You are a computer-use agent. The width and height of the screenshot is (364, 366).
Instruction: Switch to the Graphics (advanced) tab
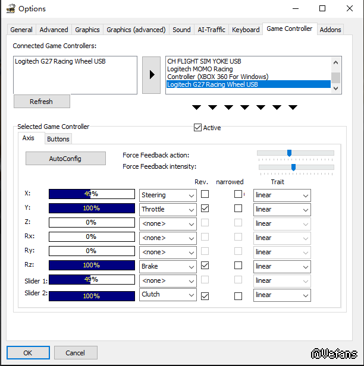pos(136,30)
